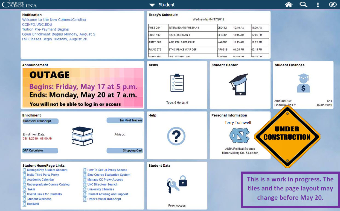Click the search magnifier icon

[303, 5]
